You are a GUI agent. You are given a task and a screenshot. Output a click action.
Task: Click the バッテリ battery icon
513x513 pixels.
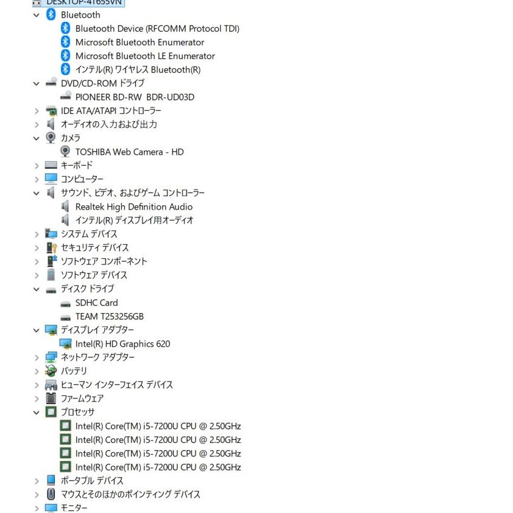[x=51, y=370]
